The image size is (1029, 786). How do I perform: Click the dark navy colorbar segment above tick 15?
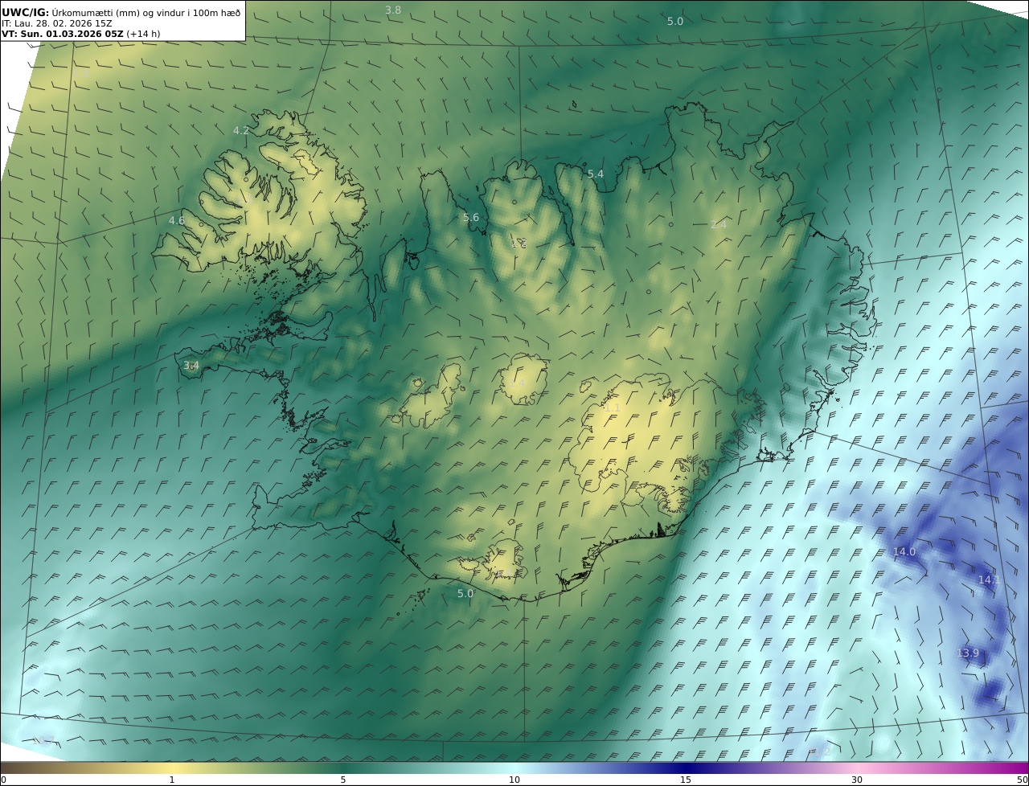point(686,768)
